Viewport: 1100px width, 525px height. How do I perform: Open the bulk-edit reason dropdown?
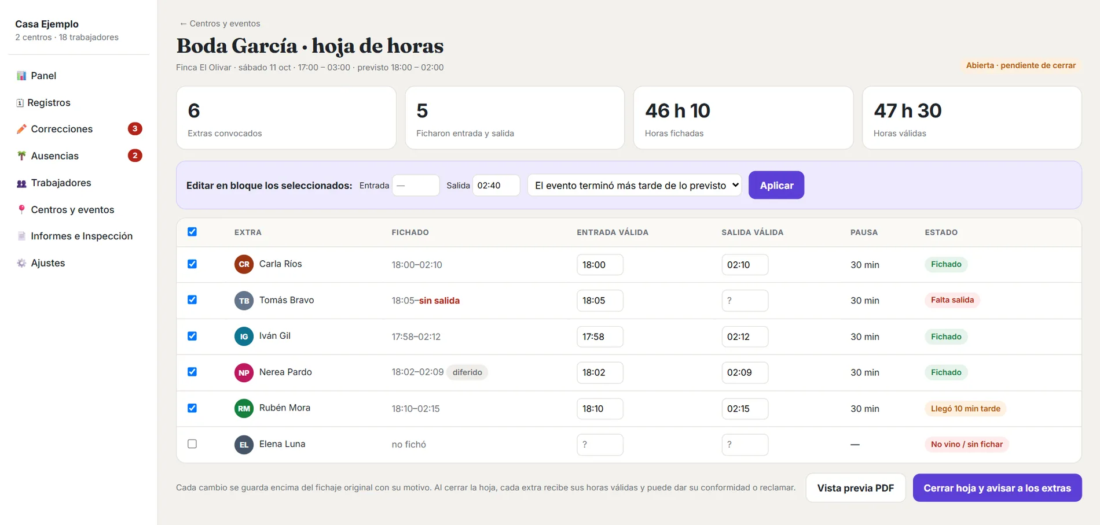[635, 186]
